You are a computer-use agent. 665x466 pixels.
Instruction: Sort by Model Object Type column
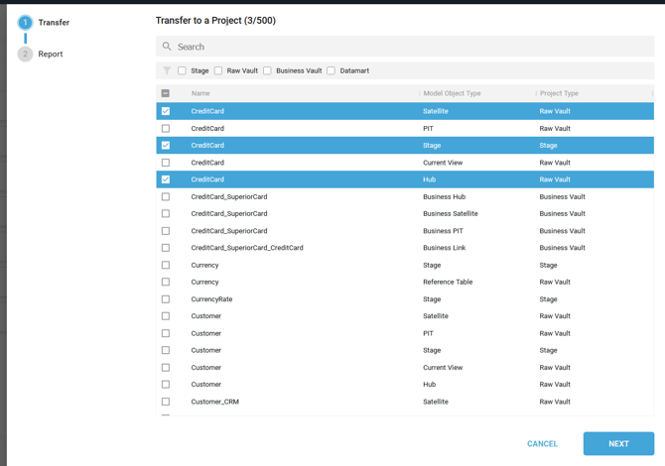[x=452, y=93]
